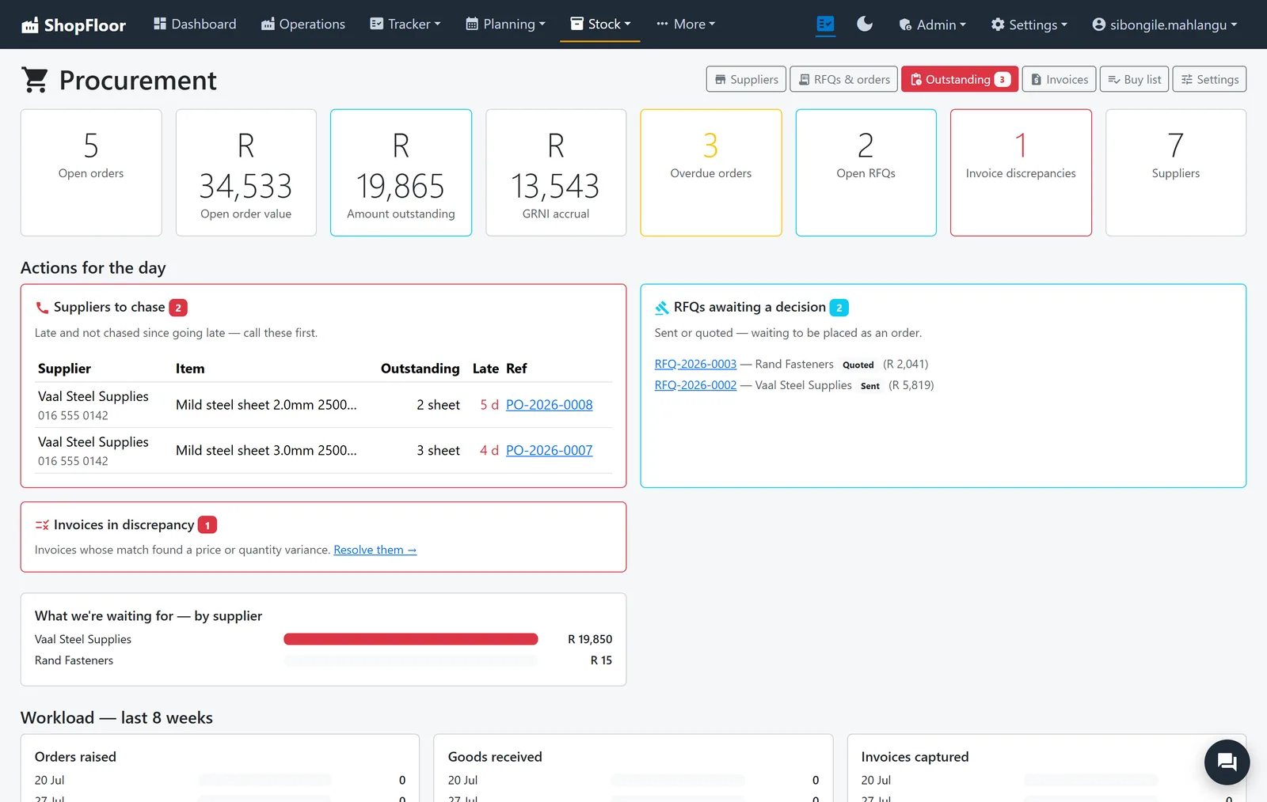Click the Open orders summary card
The width and height of the screenshot is (1267, 802).
(91, 172)
